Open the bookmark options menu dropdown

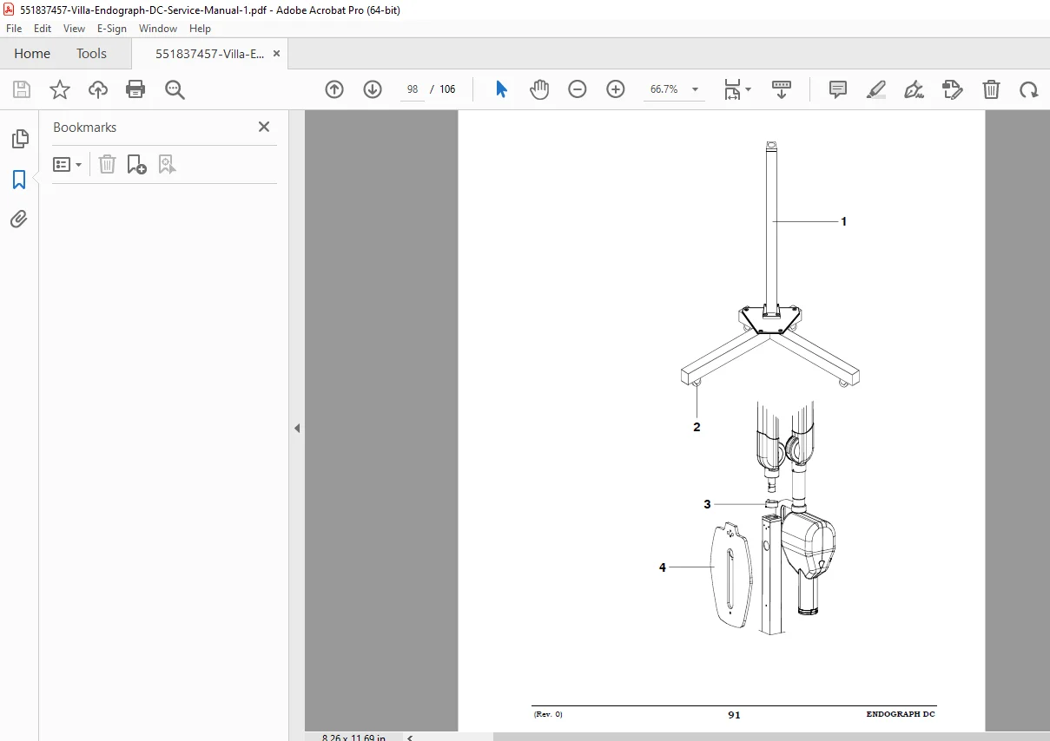pyautogui.click(x=67, y=164)
